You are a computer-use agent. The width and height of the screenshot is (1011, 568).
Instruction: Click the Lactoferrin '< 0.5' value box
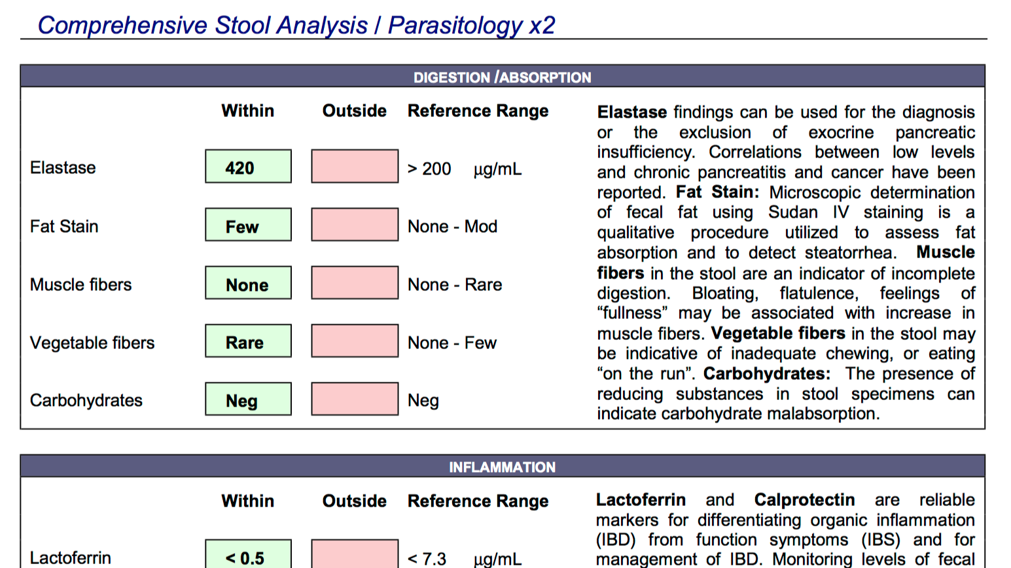tap(248, 554)
